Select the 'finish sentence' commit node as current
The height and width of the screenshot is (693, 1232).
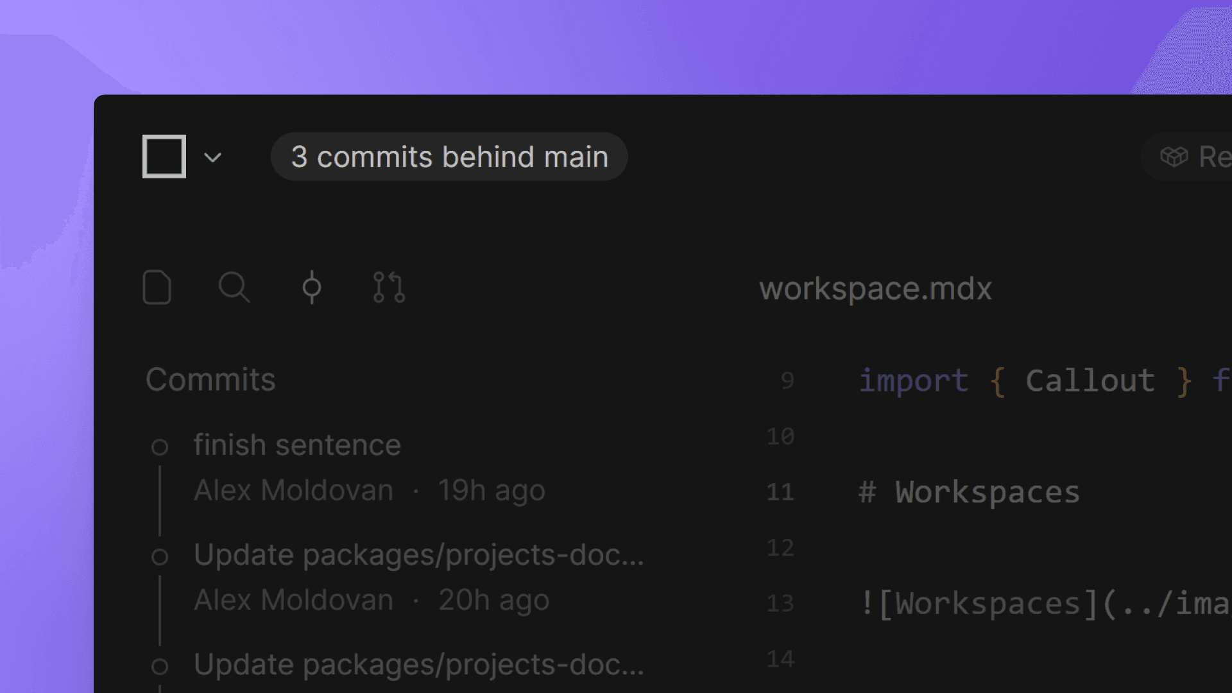tap(160, 447)
